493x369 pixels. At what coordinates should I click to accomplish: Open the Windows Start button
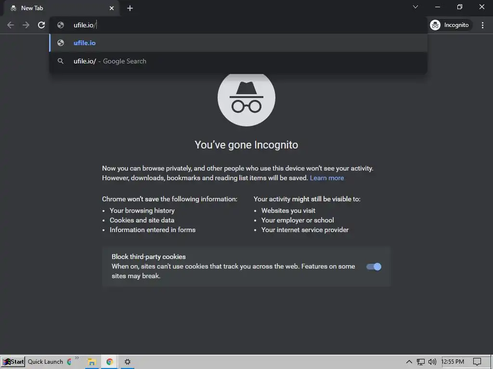[x=13, y=362]
